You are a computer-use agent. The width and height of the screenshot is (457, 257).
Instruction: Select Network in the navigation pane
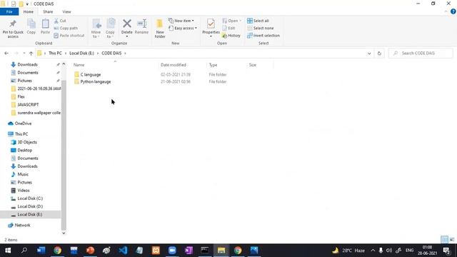pos(22,226)
